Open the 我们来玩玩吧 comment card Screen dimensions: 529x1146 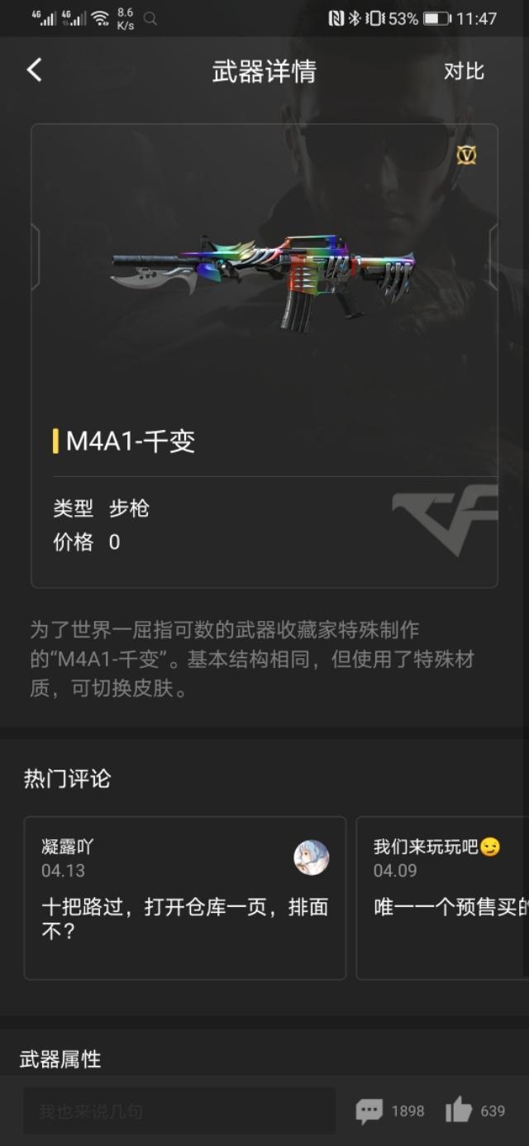click(442, 898)
